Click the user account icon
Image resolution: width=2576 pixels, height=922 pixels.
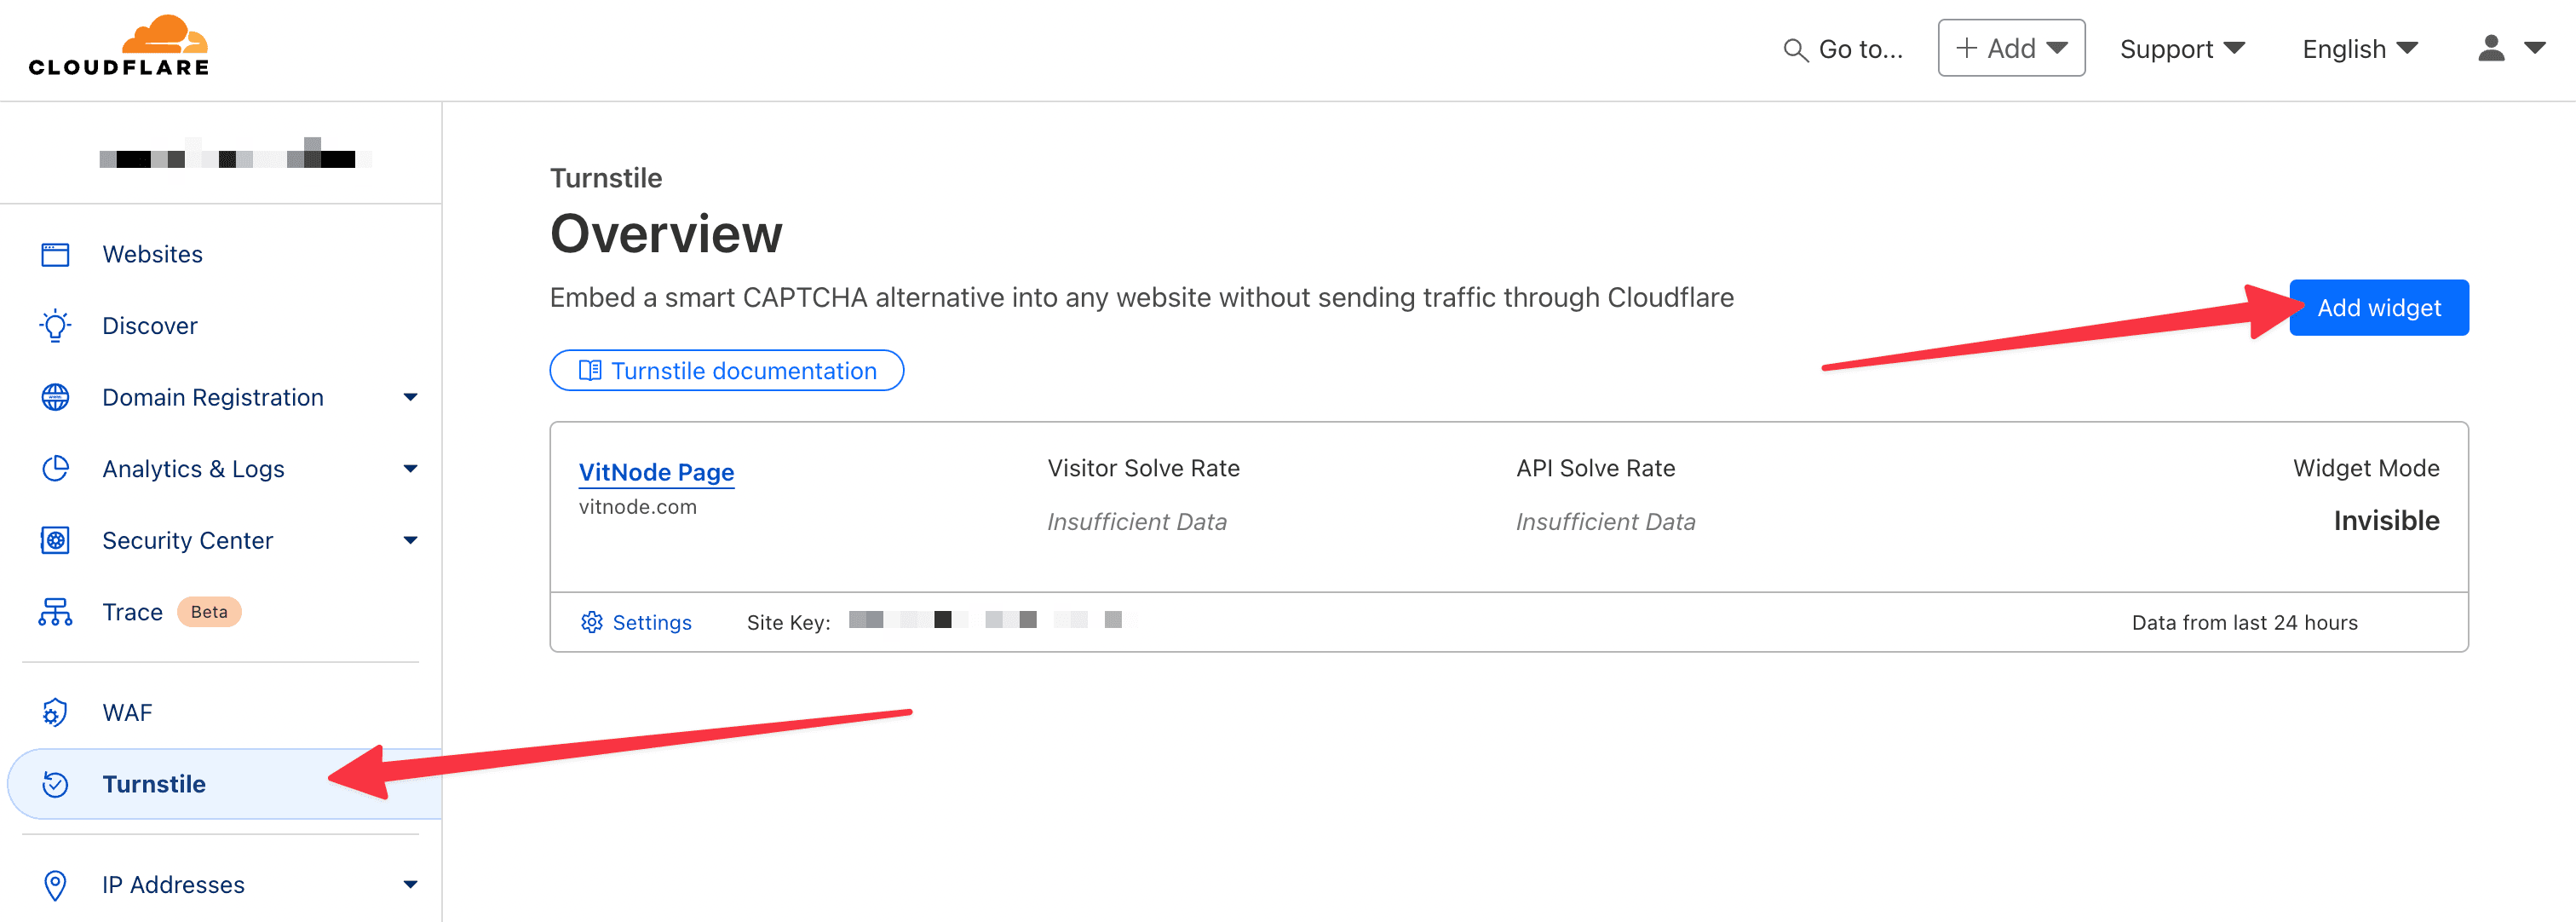tap(2493, 46)
